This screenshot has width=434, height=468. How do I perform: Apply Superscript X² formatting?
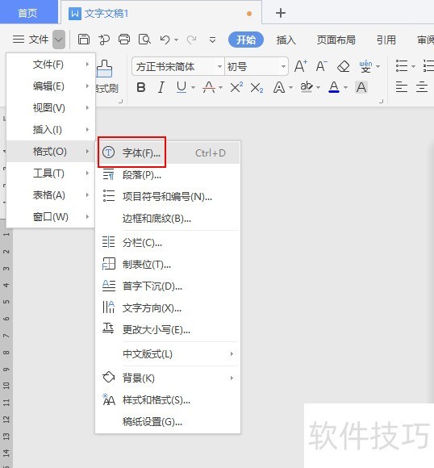click(x=236, y=87)
